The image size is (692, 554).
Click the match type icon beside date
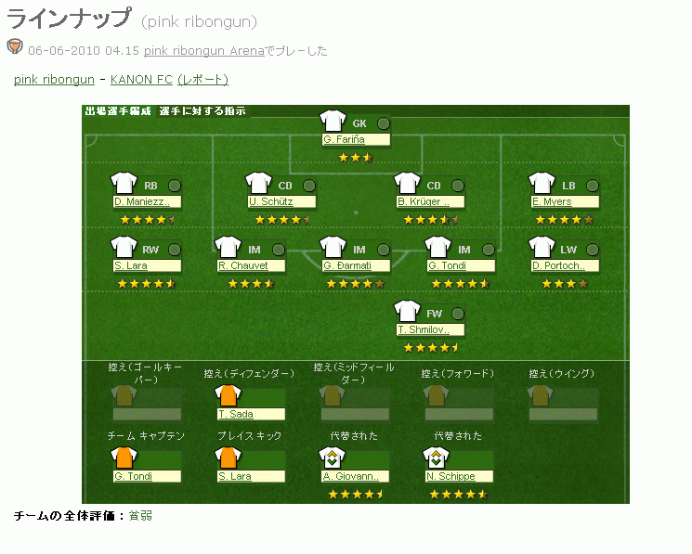pyautogui.click(x=15, y=47)
